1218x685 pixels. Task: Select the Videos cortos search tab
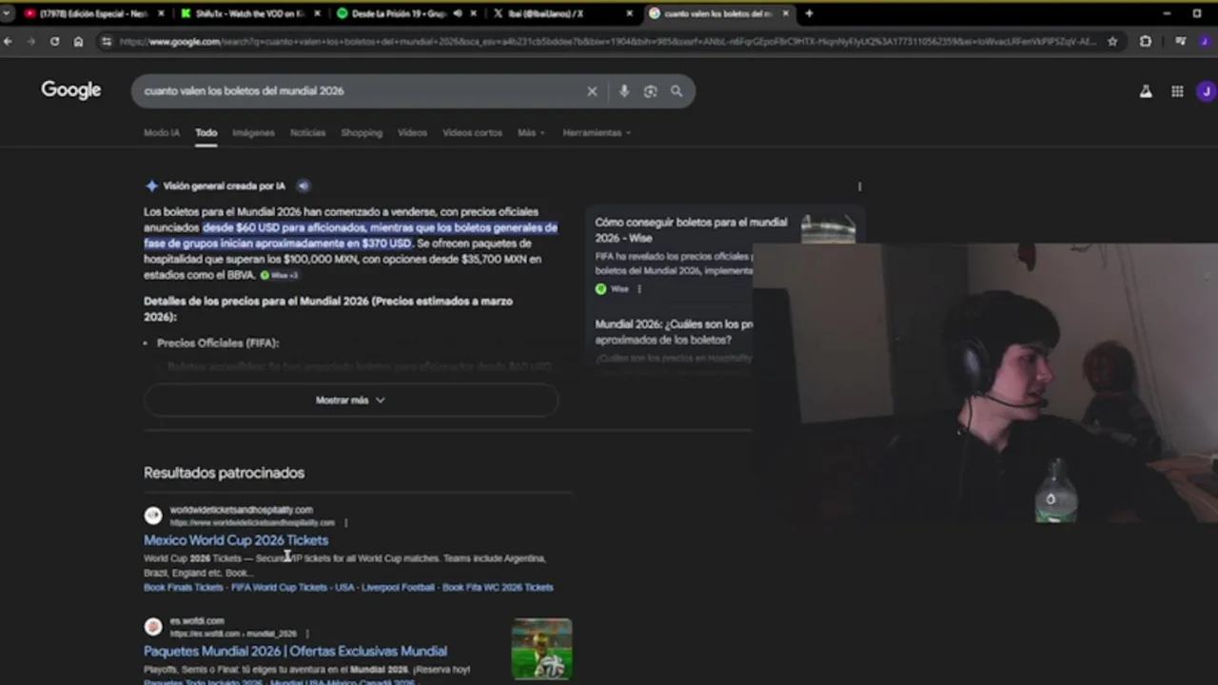(x=472, y=133)
